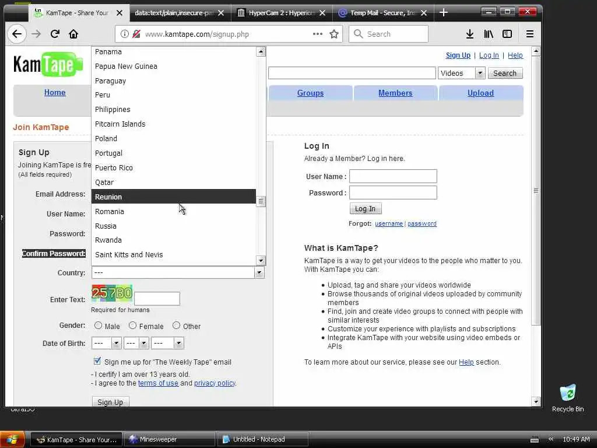This screenshot has height=448, width=597.
Task: Switch to the HyperCam 2 browser tab
Action: point(282,13)
